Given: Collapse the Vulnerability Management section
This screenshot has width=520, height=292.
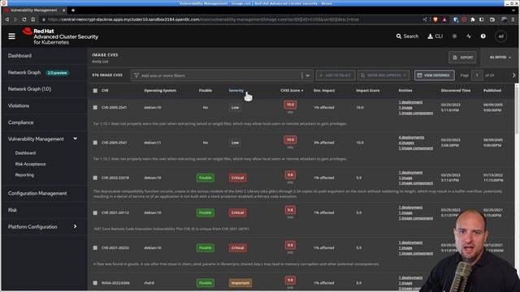Looking at the screenshot, I should point(76,139).
